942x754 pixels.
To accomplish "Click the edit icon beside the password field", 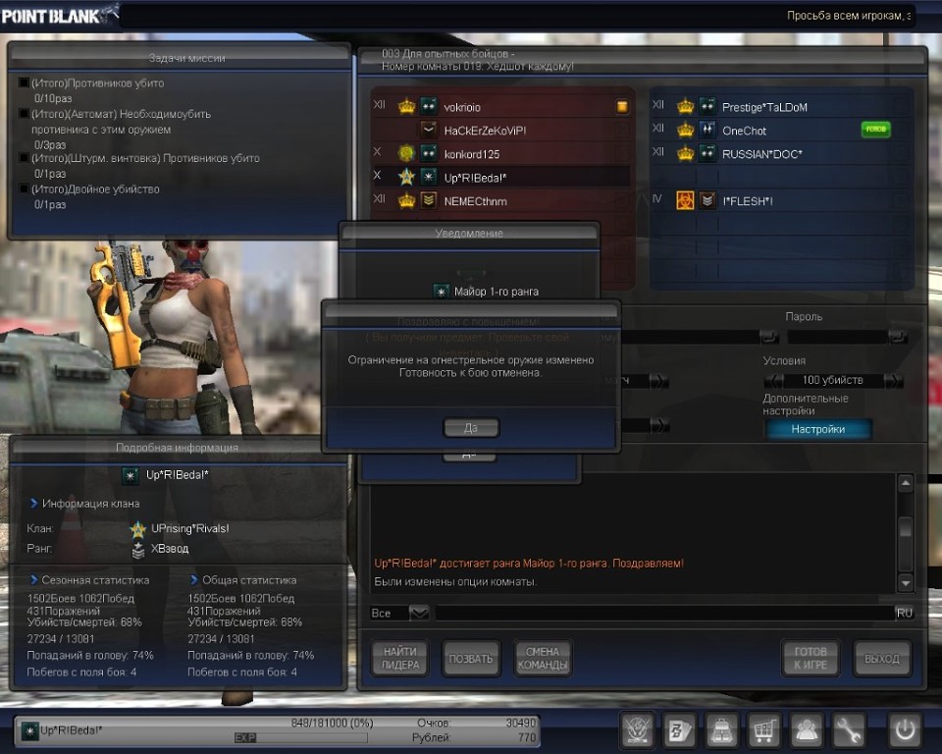I will pos(898,337).
